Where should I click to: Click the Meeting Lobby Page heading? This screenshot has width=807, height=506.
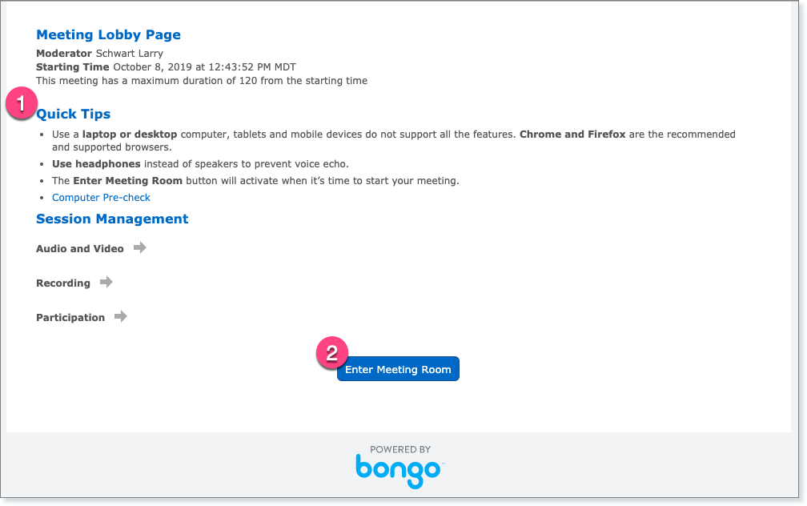coord(108,35)
